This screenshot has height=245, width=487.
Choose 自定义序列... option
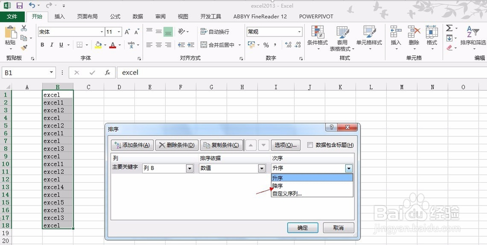[312, 193]
